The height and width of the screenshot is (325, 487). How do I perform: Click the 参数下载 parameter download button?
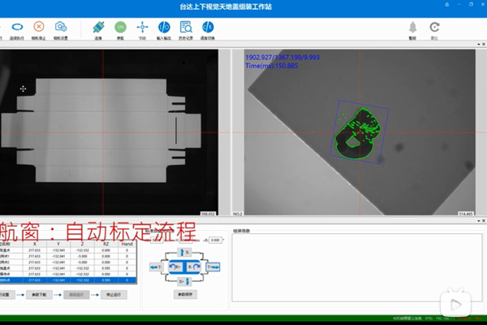pyautogui.click(x=39, y=294)
